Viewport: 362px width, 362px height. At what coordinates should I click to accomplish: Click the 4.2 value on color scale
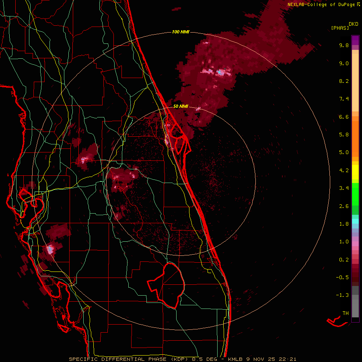click(x=344, y=171)
